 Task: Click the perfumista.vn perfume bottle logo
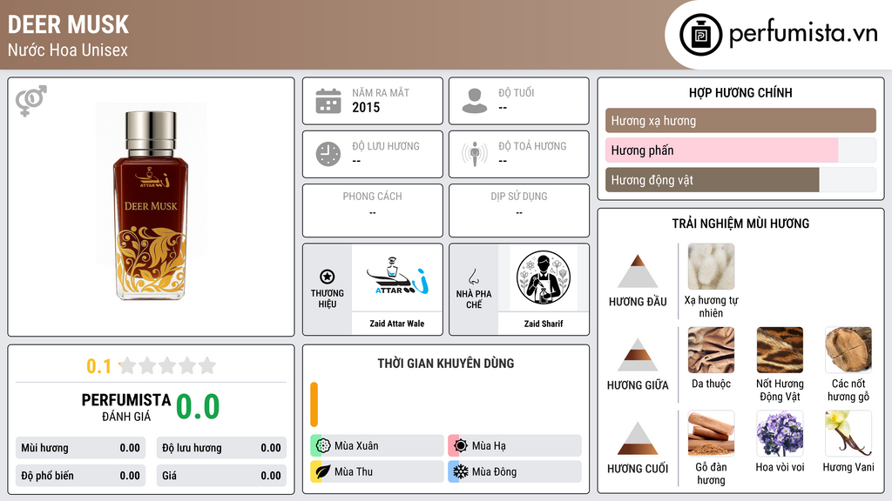pos(700,35)
